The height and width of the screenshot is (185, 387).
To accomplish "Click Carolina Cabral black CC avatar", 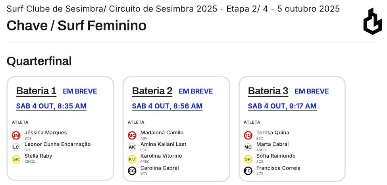I will (132, 171).
